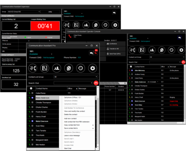Open call history icon in Operator Console toolbar
Screen dimensions: 186x151
pyautogui.click(x=172, y=50)
